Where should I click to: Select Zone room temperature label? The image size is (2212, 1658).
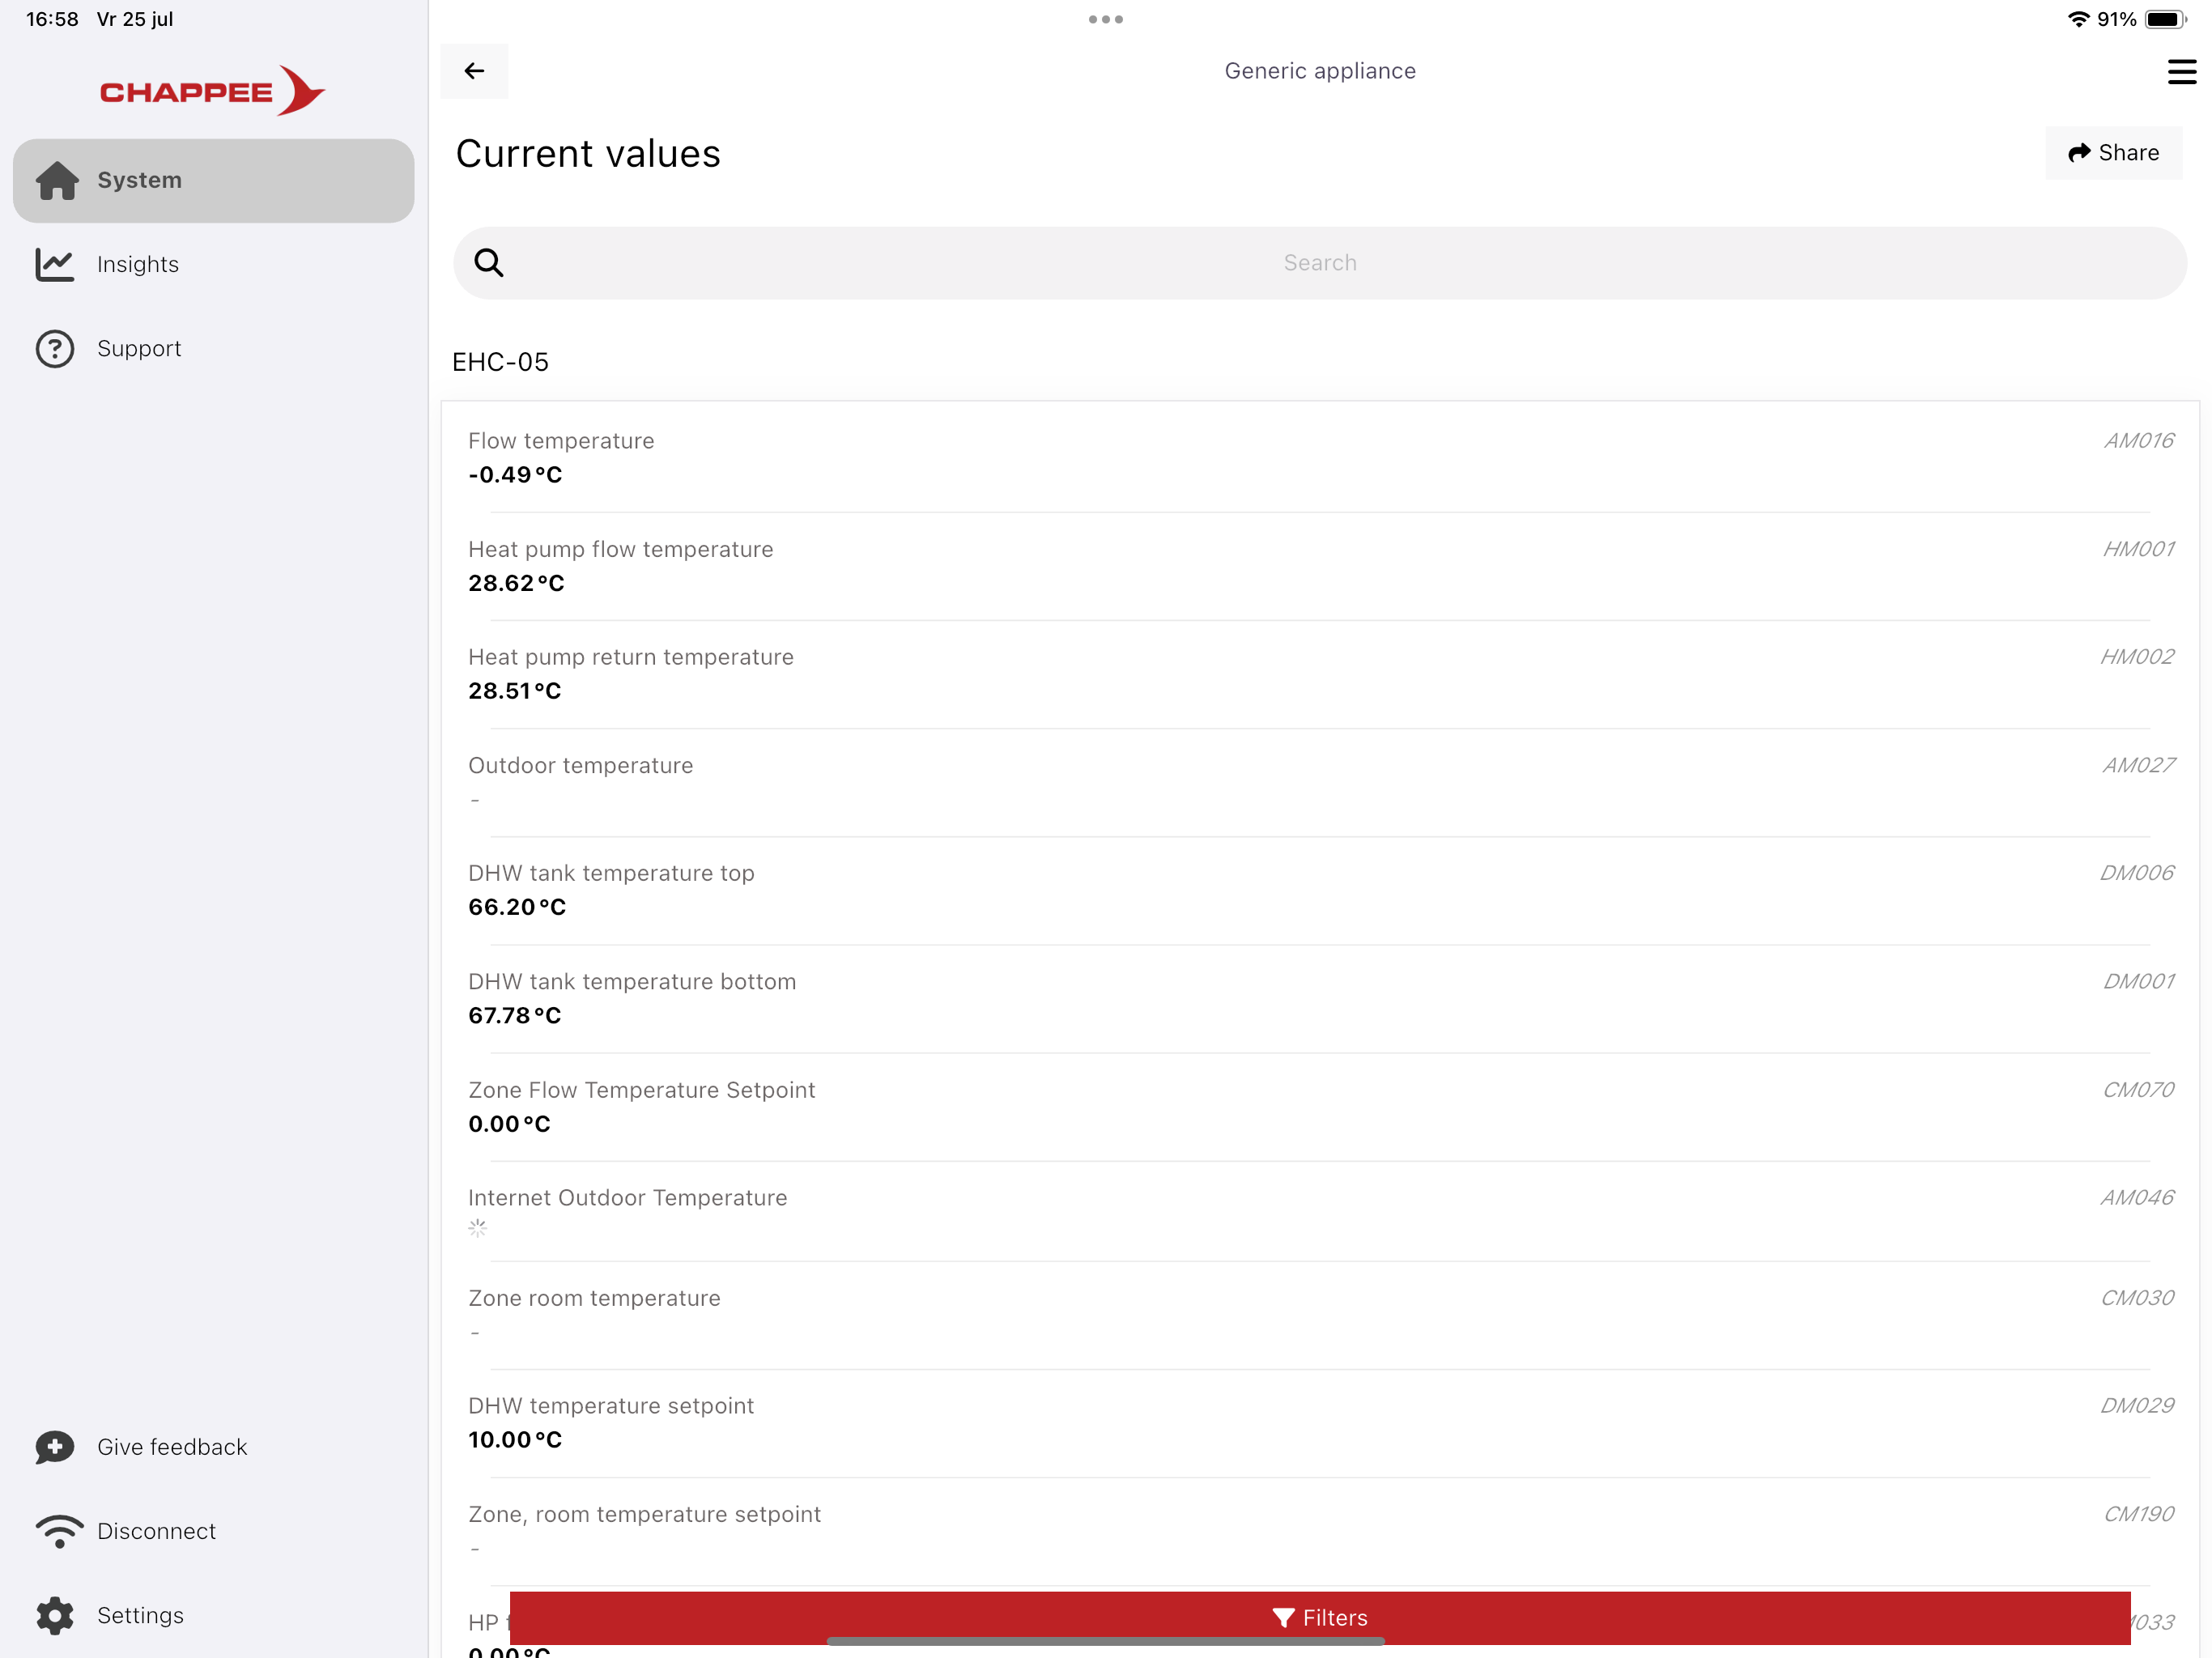coord(594,1298)
